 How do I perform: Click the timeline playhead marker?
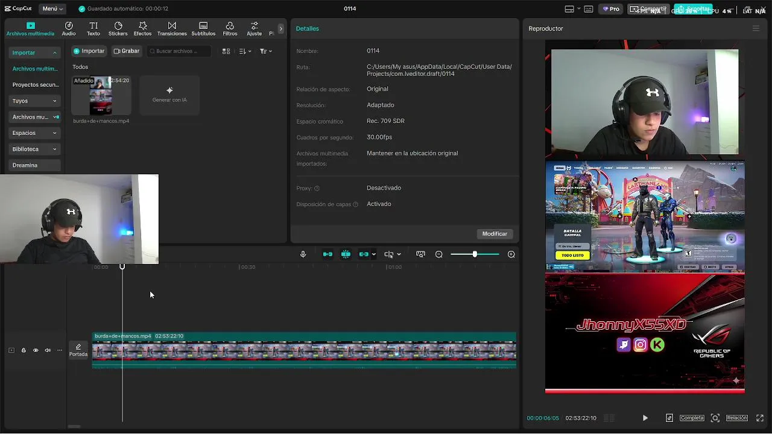pos(122,266)
